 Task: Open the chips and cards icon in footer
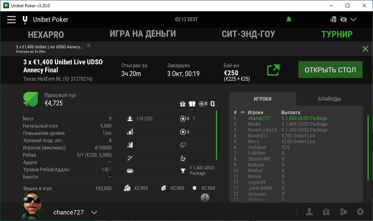pyautogui.click(x=343, y=212)
